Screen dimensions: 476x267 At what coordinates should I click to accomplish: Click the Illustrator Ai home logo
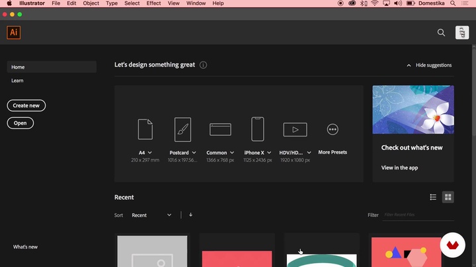point(13,32)
